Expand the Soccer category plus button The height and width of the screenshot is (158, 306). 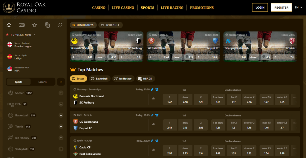point(61,93)
